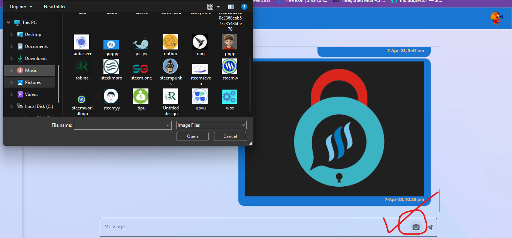Open the Organize menu
The width and height of the screenshot is (512, 238).
21,7
